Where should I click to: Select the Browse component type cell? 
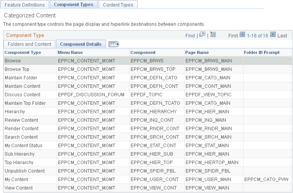coord(30,61)
